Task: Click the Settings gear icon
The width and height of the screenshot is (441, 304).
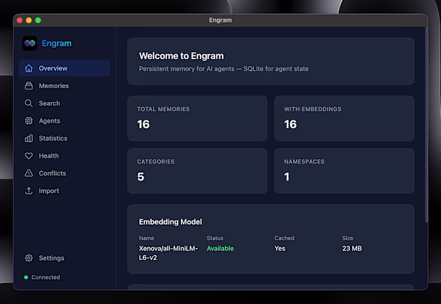Action: [29, 258]
